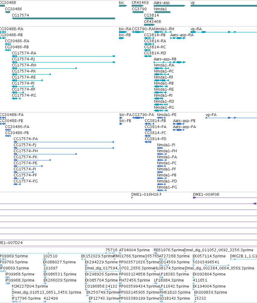Open the CG30486 gene label
The image size is (257, 303).
pyautogui.click(x=13, y=9)
